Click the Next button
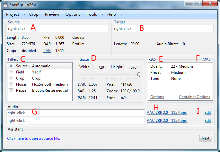This screenshot has height=152, width=220. point(206,138)
